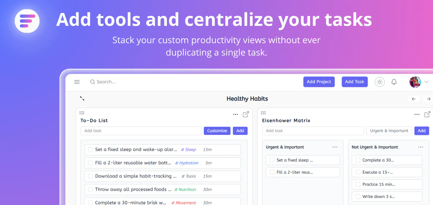Open Eisenhower Matrix in external window

click(x=427, y=114)
